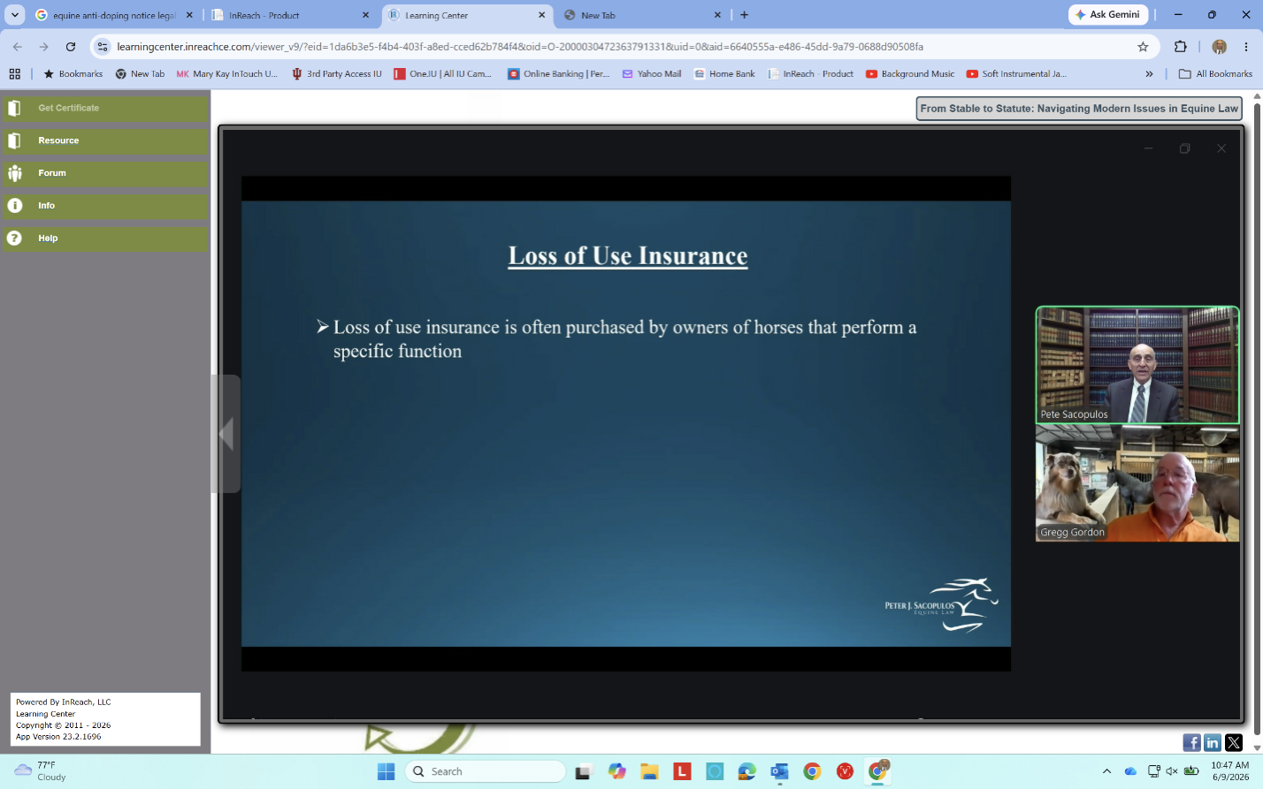Click the Ask Gemini button
1263x789 pixels.
click(1108, 15)
